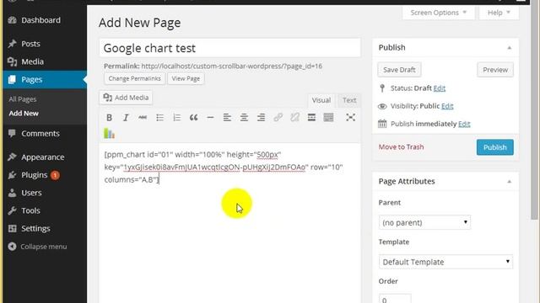Edit the publish immediately date
This screenshot has width=540, height=303.
click(x=464, y=124)
